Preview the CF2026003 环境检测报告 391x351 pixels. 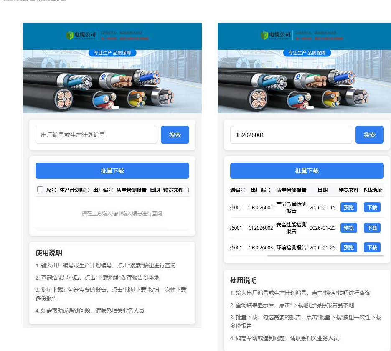point(348,247)
